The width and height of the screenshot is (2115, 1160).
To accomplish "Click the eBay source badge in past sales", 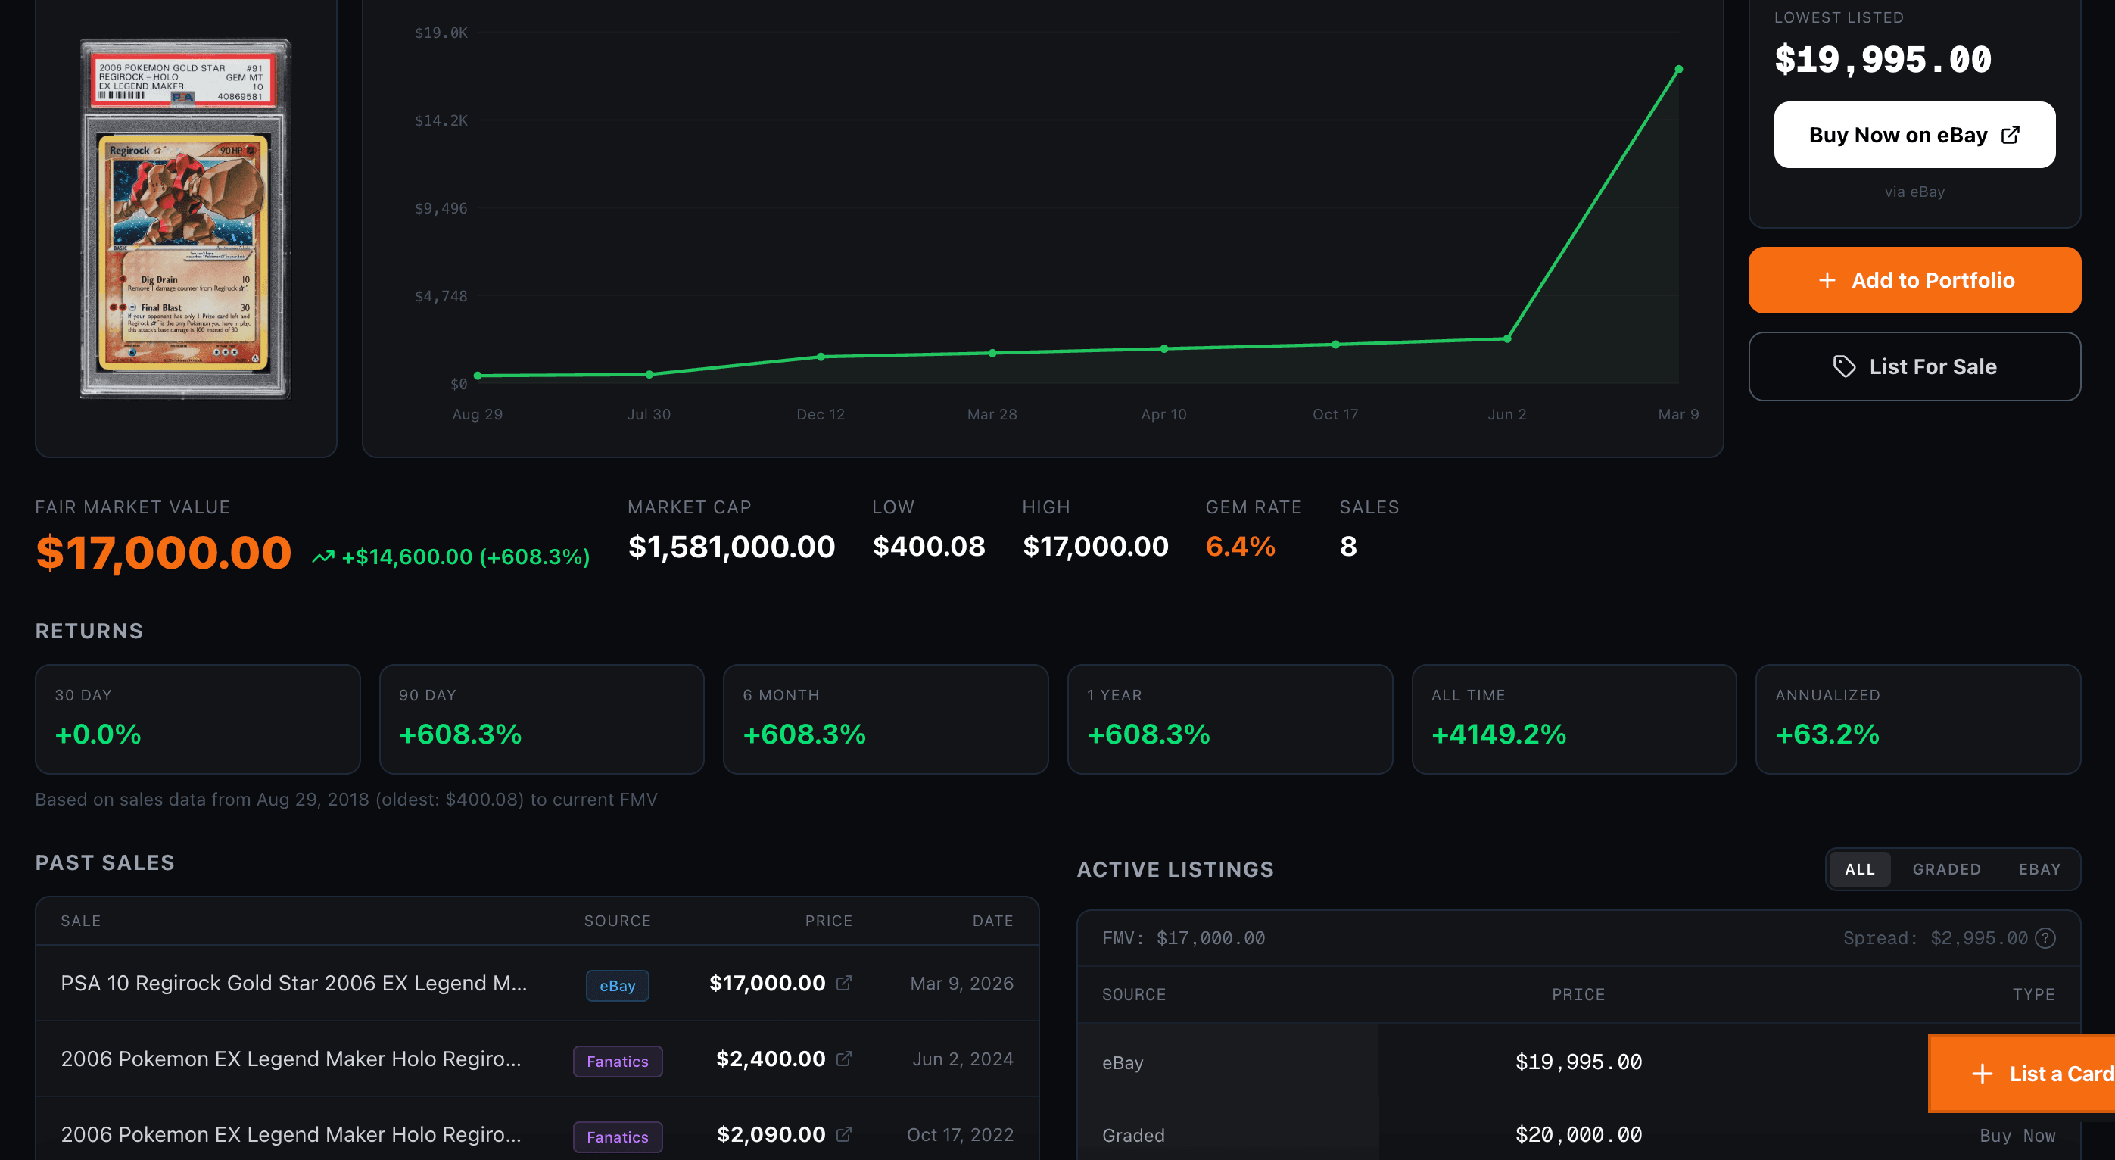I will coord(618,985).
